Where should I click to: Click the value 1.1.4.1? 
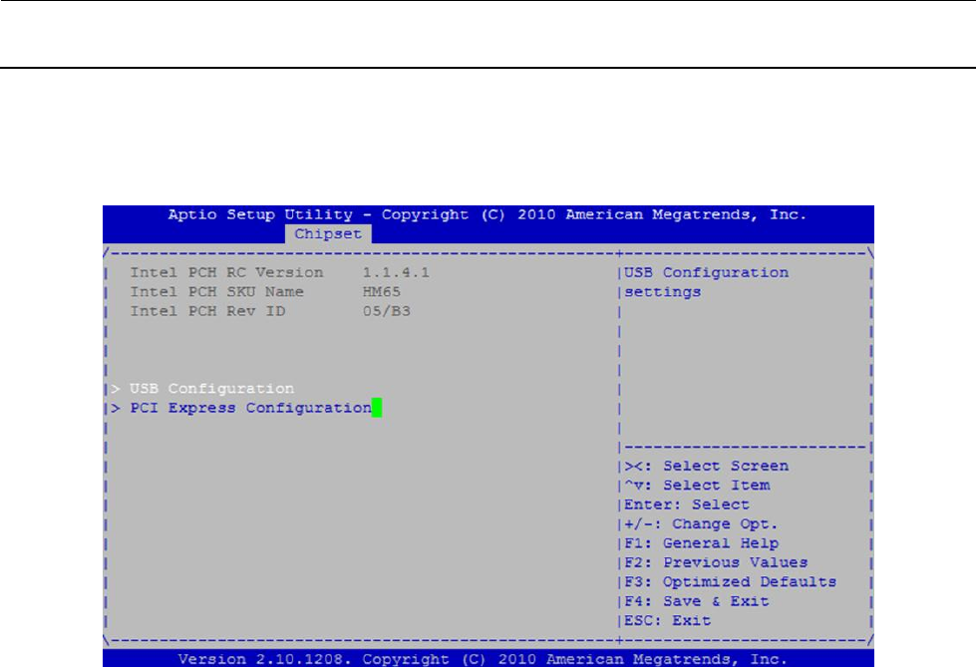tap(396, 273)
